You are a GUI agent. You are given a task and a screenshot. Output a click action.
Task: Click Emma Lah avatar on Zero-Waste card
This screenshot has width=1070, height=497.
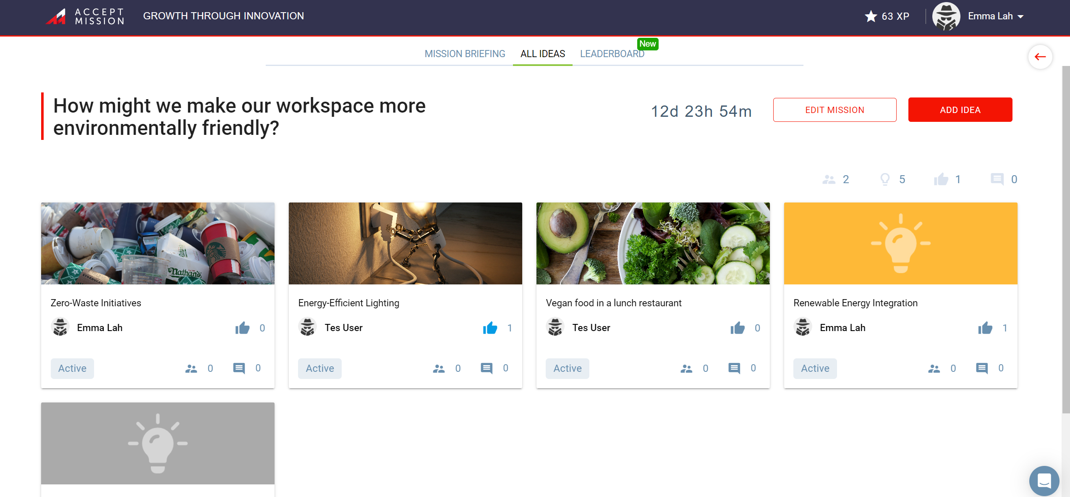pyautogui.click(x=60, y=327)
